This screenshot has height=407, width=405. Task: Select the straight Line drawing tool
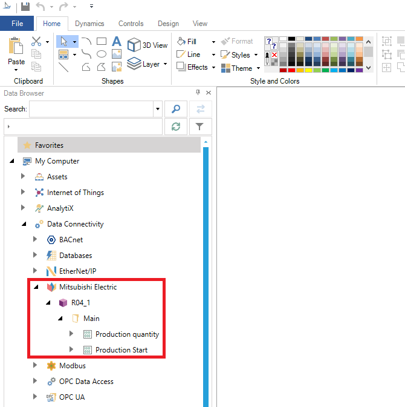[x=63, y=67]
